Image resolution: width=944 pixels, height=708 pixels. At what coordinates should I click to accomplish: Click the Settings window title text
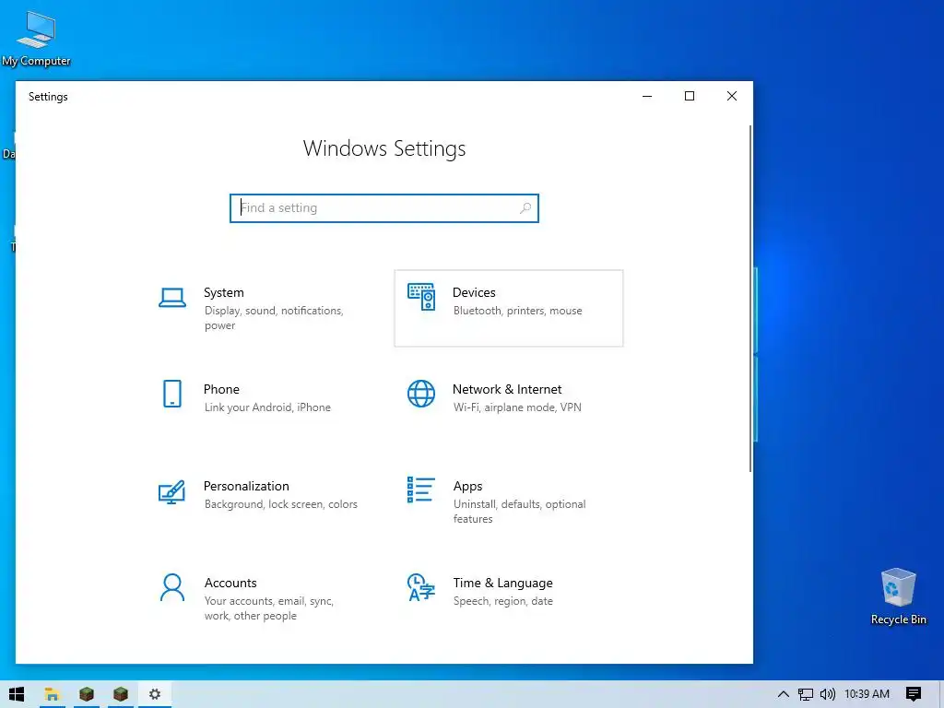pyautogui.click(x=48, y=97)
